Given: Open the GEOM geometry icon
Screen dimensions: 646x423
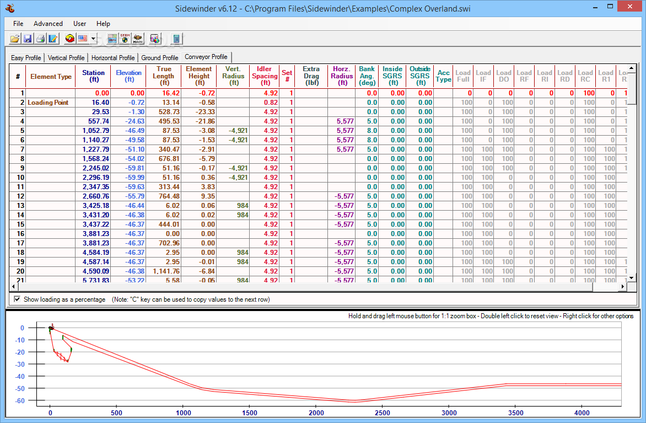Looking at the screenshot, I should (x=125, y=39).
